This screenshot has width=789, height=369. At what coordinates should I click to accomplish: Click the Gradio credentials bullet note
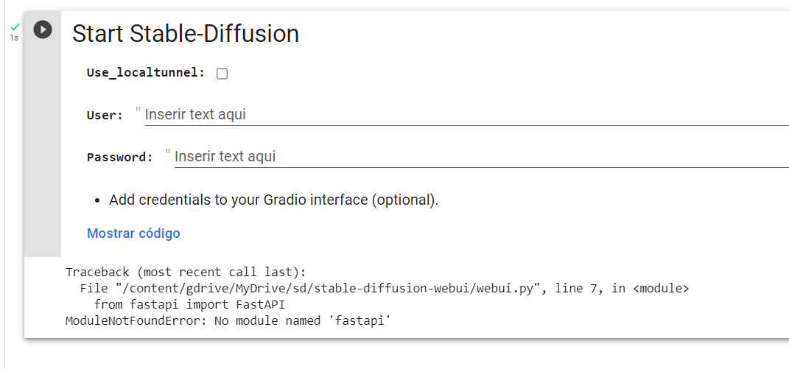[274, 200]
